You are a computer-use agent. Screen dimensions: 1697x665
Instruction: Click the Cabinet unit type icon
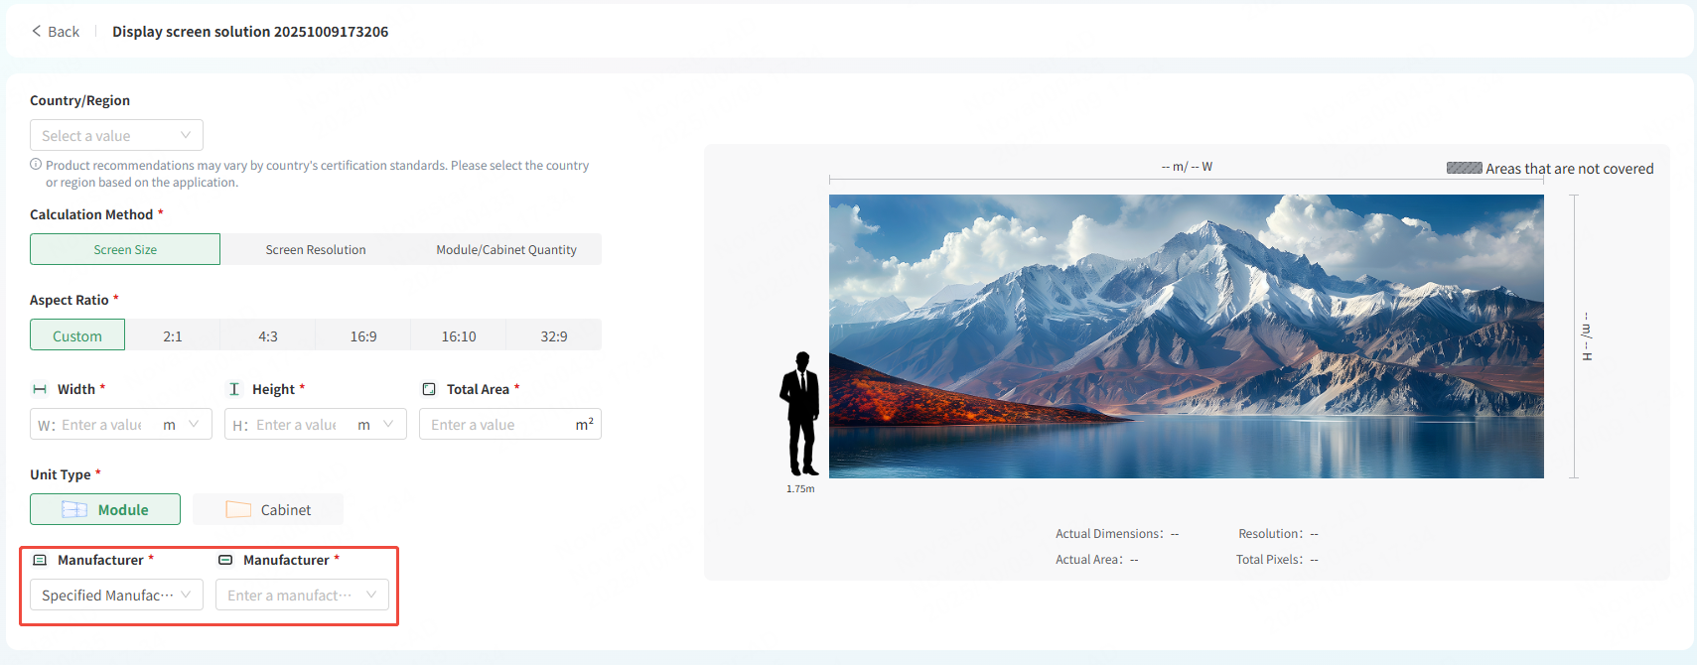238,509
